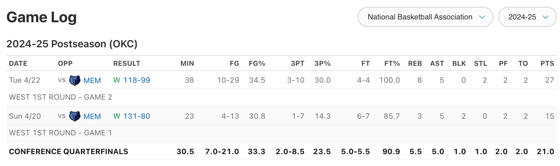Open the National Basketball Association league dropdown
Screen dimensions: 560x166
[x=425, y=17]
